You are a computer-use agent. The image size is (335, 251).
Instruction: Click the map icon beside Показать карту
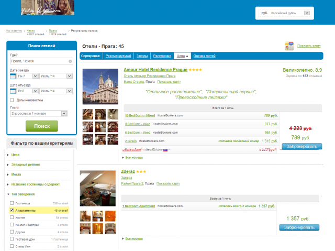(289, 46)
